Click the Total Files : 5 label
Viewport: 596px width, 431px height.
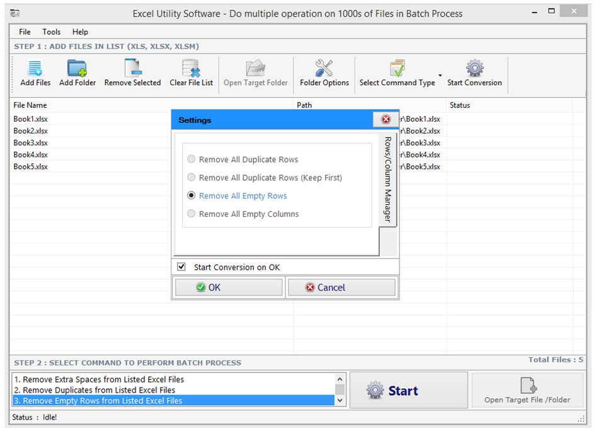pyautogui.click(x=555, y=360)
